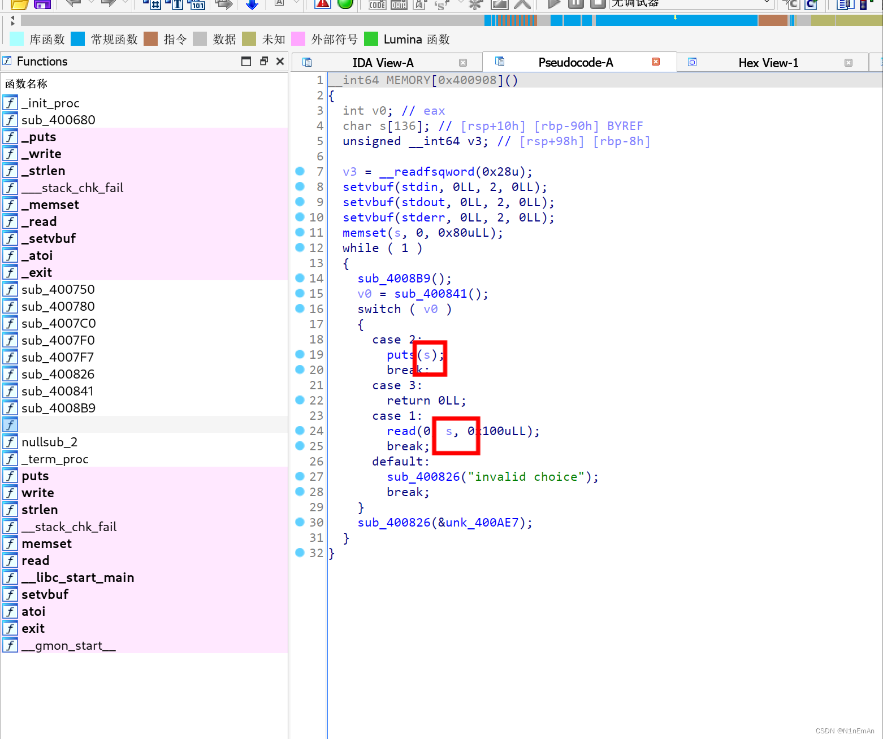Viewport: 883px width, 739px height.
Task: Click sub_400826 call on line 27
Action: click(x=423, y=476)
